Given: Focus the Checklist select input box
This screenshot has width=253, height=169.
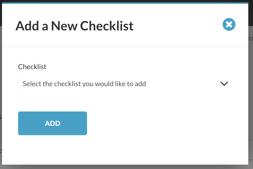Looking at the screenshot, I should point(125,83).
